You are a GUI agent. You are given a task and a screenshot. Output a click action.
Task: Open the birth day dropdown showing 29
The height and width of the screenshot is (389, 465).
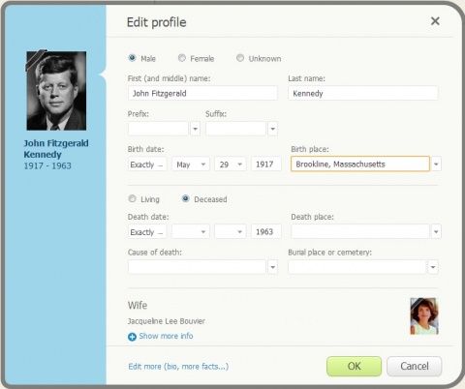tap(231, 165)
